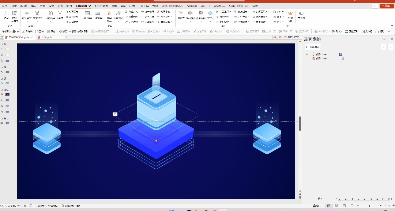
Task: Click the animation tag beside the central cube
Action: point(115,114)
